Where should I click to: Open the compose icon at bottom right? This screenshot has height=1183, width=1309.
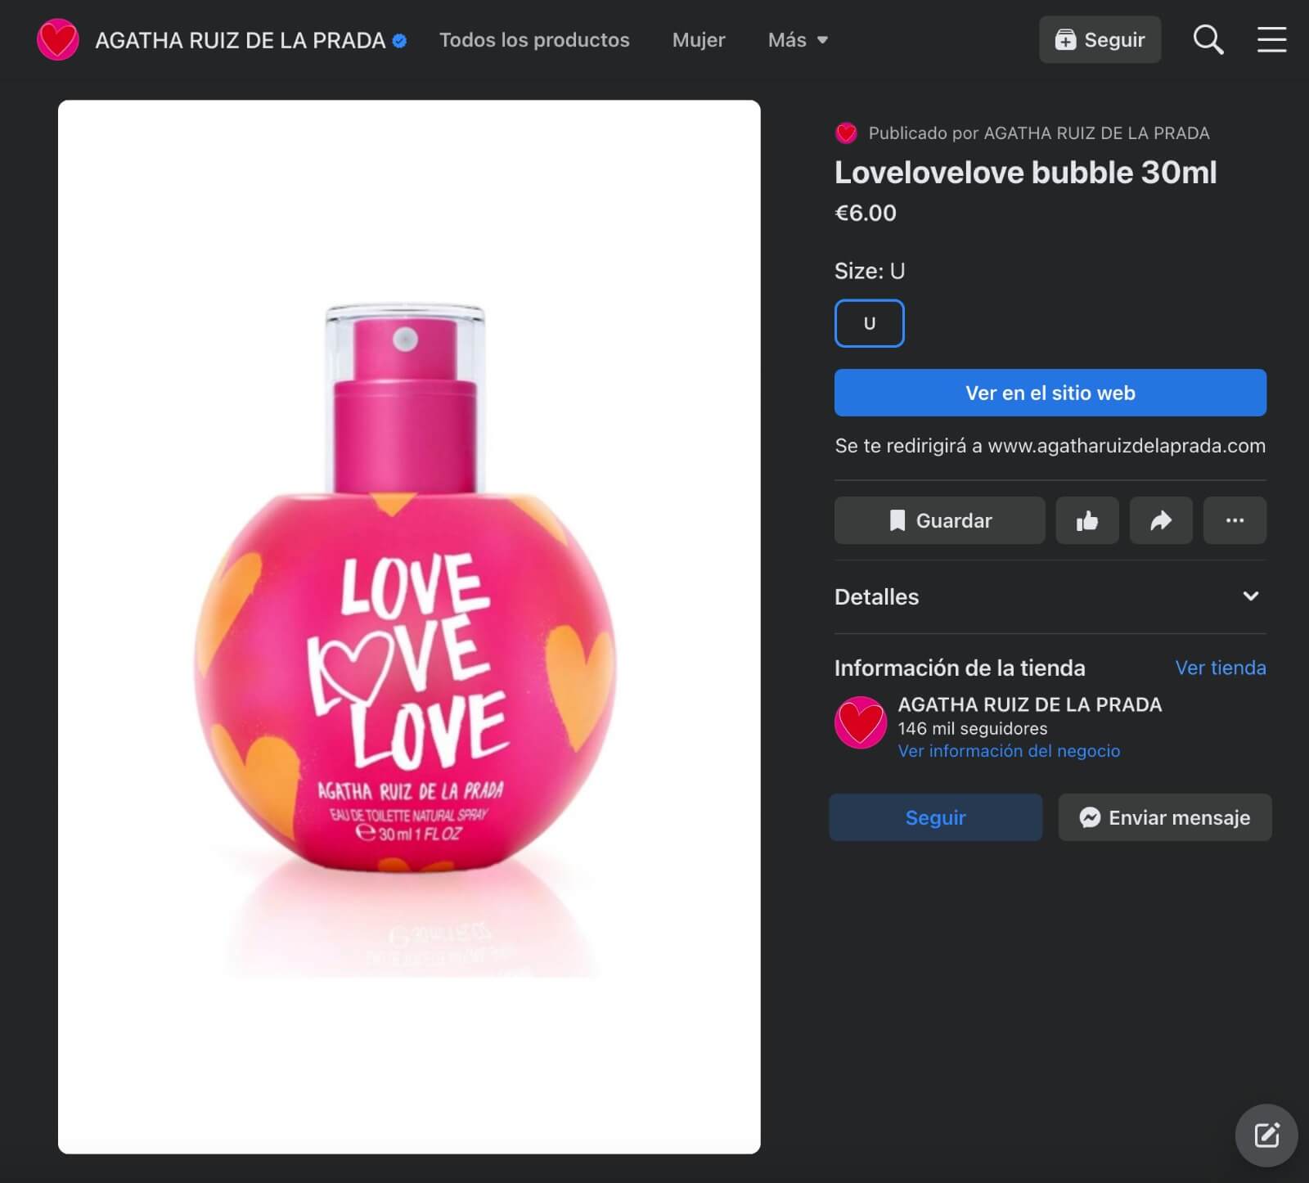pos(1266,1136)
